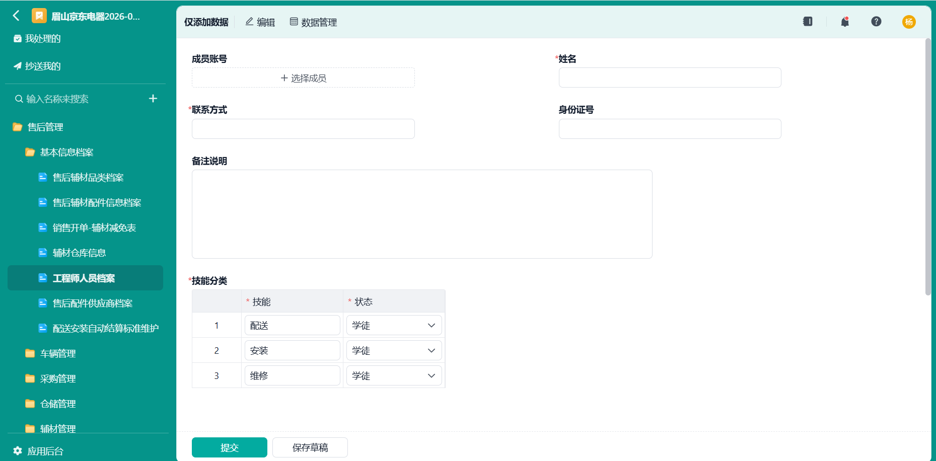Expand the 仓储管理 folder

58,404
